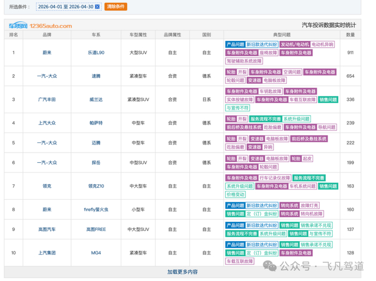Open brand 广汽丰田

pyautogui.click(x=47, y=99)
